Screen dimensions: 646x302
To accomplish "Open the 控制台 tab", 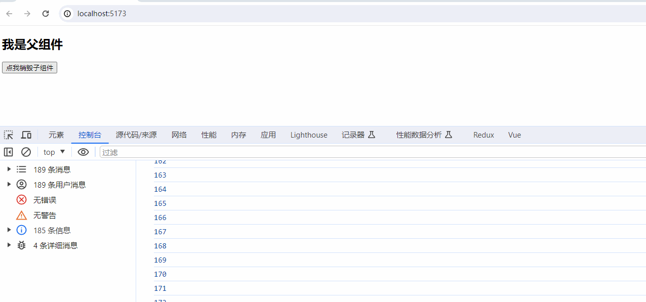I will 90,135.
